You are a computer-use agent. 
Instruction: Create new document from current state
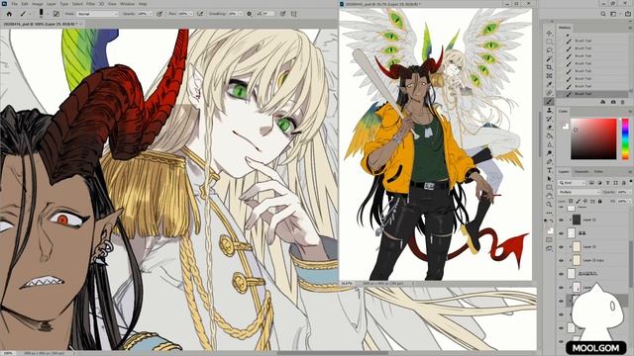click(603, 102)
